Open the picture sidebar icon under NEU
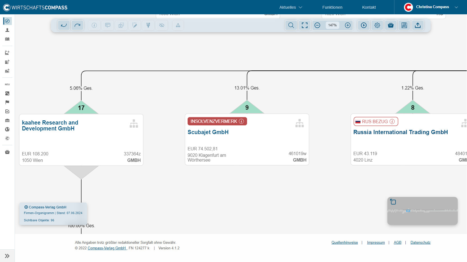The width and height of the screenshot is (467, 262). click(x=7, y=93)
